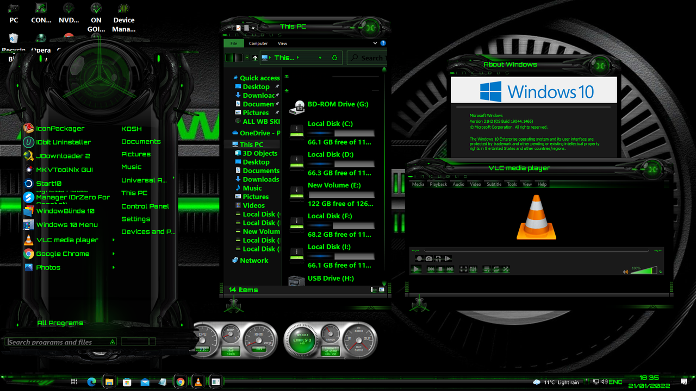This screenshot has width=696, height=391.
Task: Select Local Disk (C:) drive
Action: click(332, 133)
